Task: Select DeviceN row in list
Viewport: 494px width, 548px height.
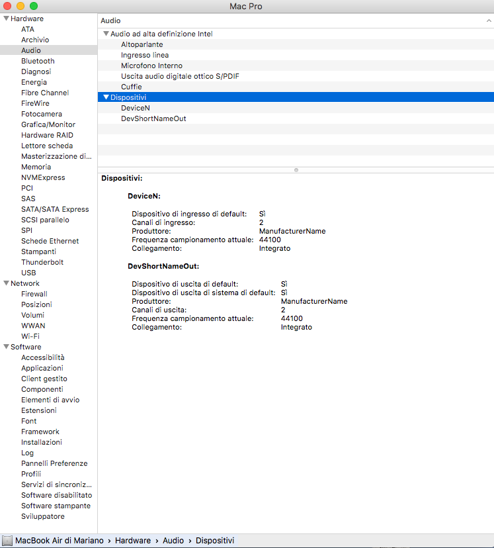Action: click(296, 108)
